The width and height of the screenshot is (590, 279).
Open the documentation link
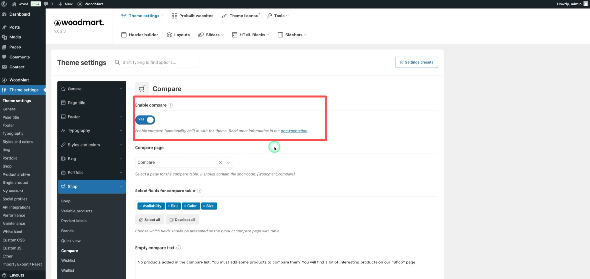[294, 131]
